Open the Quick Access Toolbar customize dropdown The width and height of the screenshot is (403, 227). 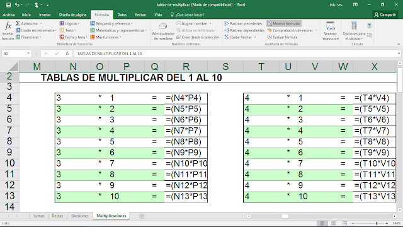(48, 5)
